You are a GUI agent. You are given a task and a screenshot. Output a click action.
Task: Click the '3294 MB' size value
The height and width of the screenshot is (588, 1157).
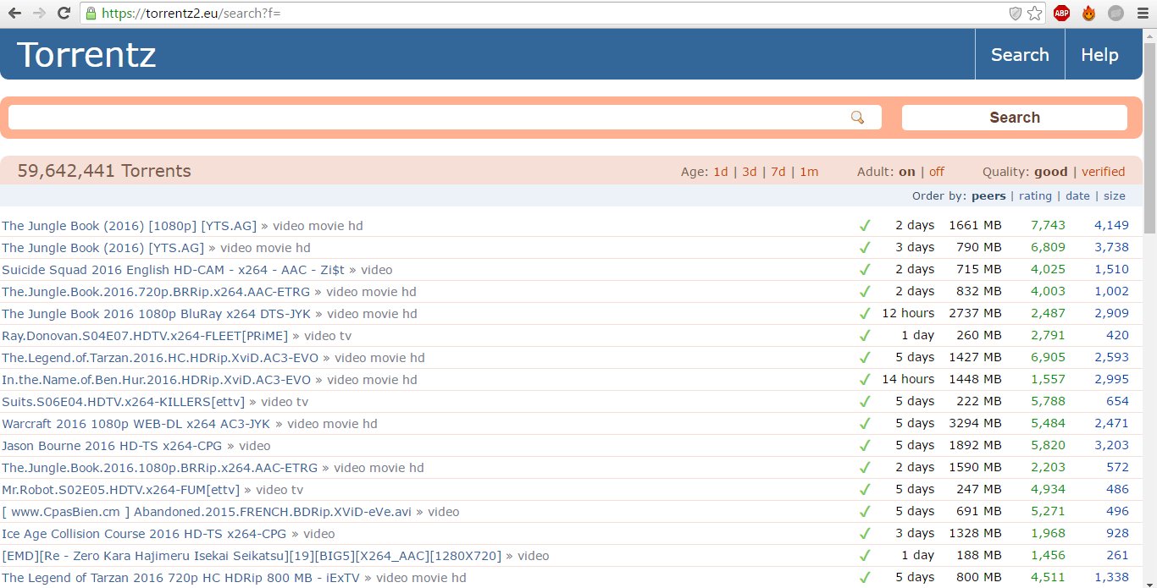point(975,424)
